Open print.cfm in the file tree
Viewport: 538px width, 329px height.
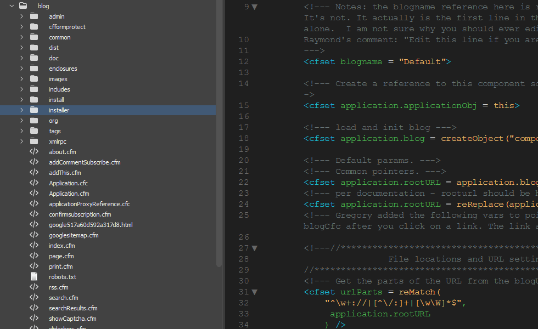(61, 266)
